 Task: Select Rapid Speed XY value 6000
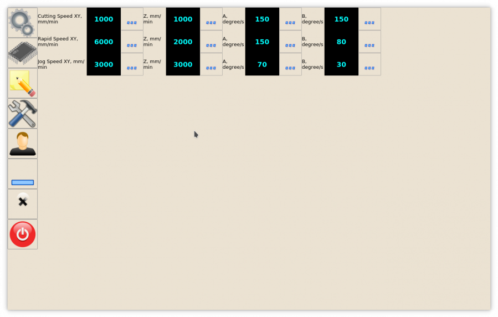pos(104,42)
